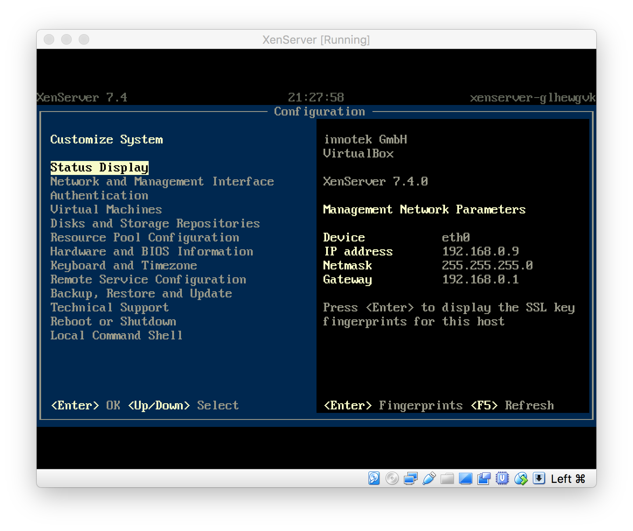Click the Gateway label
Screen dimensions: 633x531
(x=348, y=279)
